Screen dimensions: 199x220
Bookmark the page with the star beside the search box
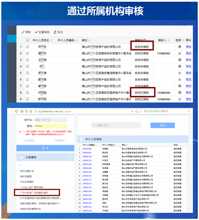137,112
